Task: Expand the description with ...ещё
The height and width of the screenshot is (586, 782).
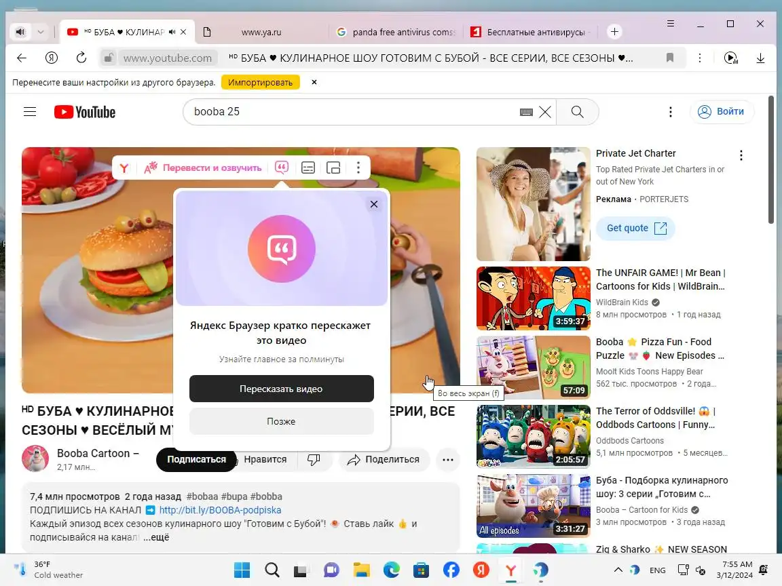Action: pyautogui.click(x=157, y=537)
